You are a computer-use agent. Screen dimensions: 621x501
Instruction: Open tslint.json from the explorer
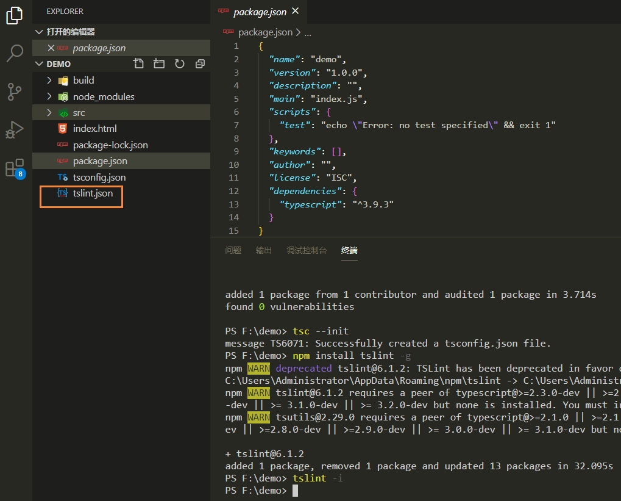[x=121, y=193]
